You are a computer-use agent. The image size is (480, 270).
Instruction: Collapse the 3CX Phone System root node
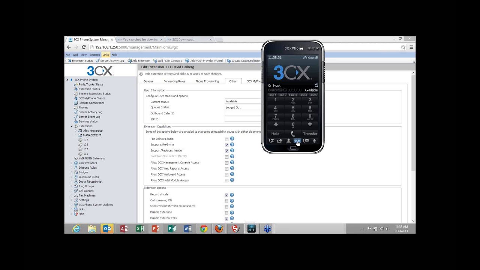coord(67,80)
